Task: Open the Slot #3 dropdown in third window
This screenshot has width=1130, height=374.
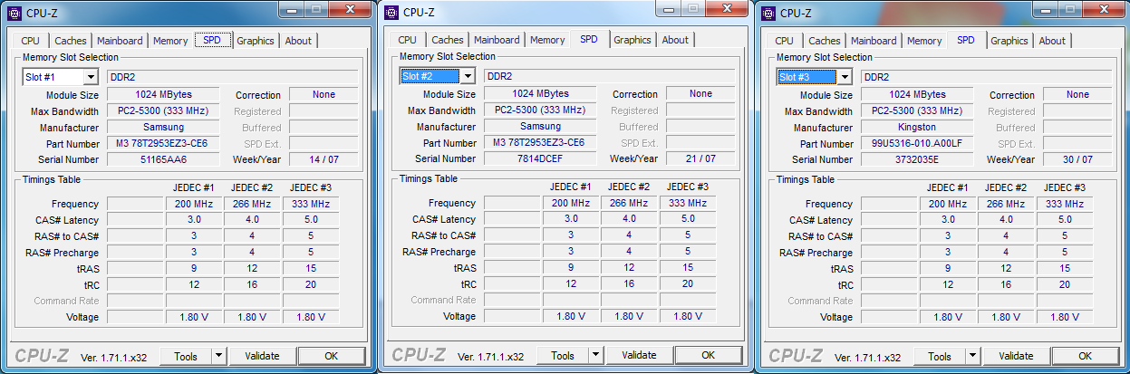Action: 844,77
